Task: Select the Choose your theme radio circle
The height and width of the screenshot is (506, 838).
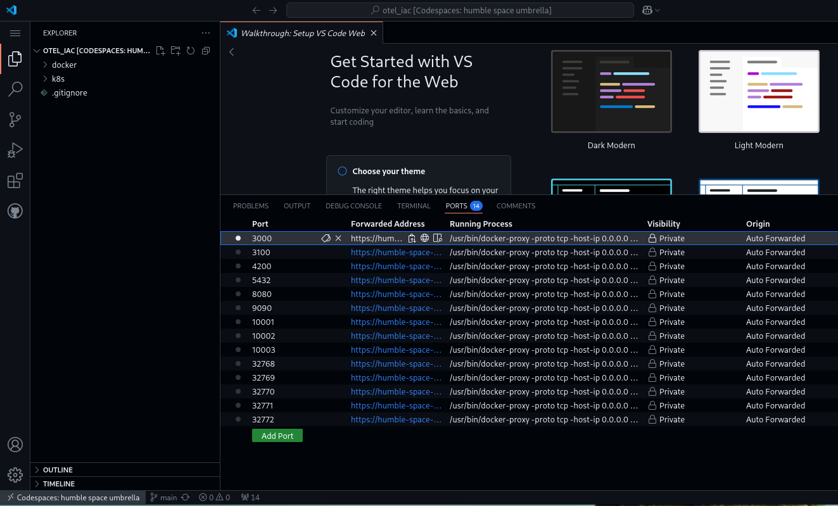Action: [343, 171]
